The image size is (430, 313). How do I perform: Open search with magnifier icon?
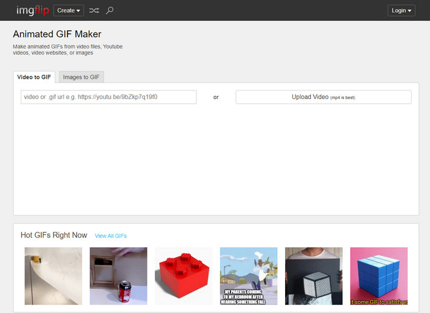(x=110, y=10)
